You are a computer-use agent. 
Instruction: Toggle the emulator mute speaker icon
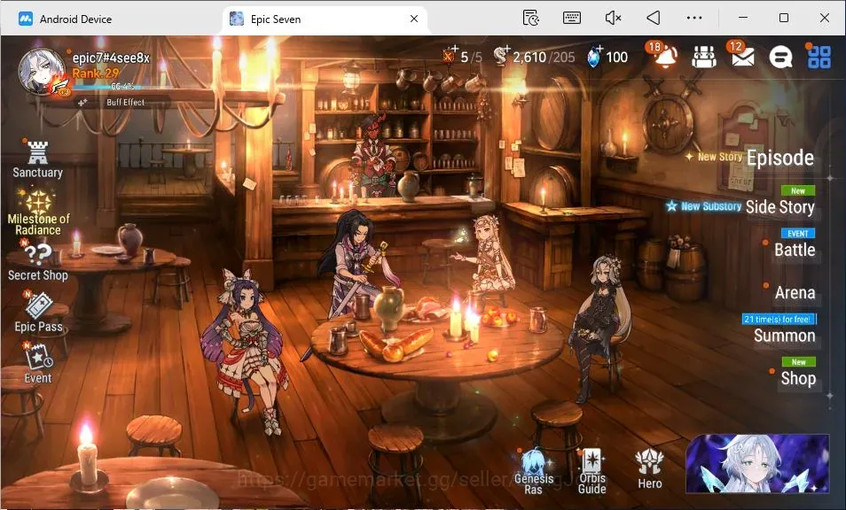coord(613,18)
